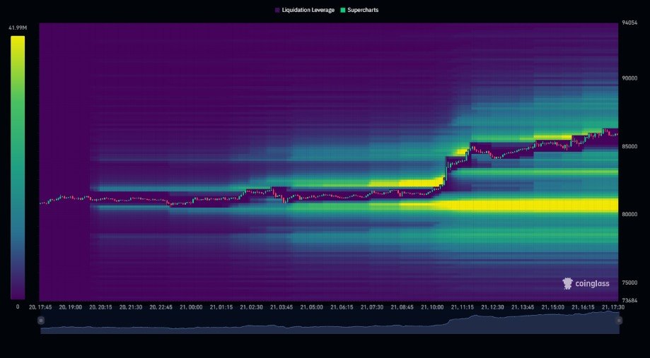Click the 21, 02:30 time label
The height and width of the screenshot is (358, 650).
(x=251, y=307)
